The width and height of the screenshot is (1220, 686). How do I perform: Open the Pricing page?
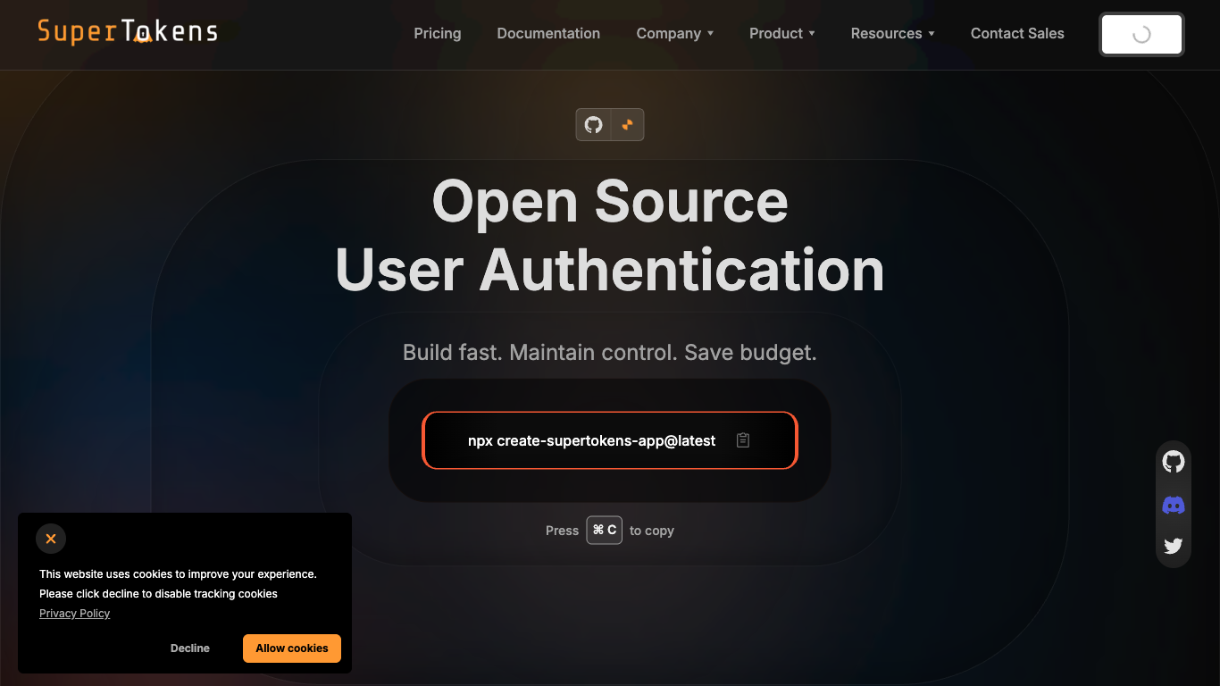click(x=438, y=33)
